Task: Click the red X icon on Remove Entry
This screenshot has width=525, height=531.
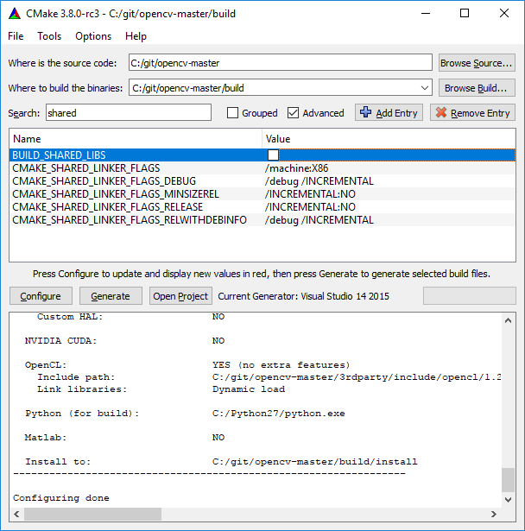Action: (x=440, y=113)
